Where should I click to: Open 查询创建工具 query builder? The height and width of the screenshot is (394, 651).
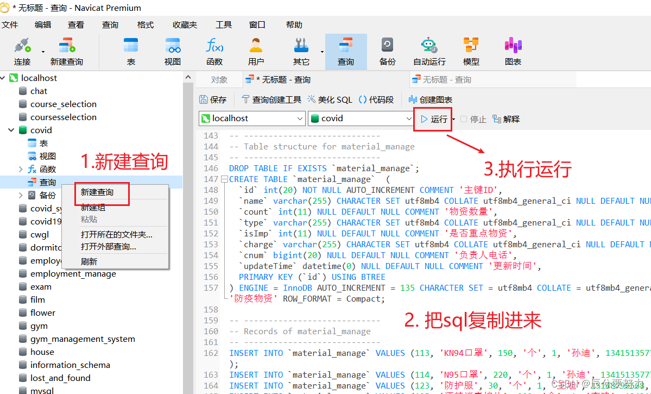point(271,100)
